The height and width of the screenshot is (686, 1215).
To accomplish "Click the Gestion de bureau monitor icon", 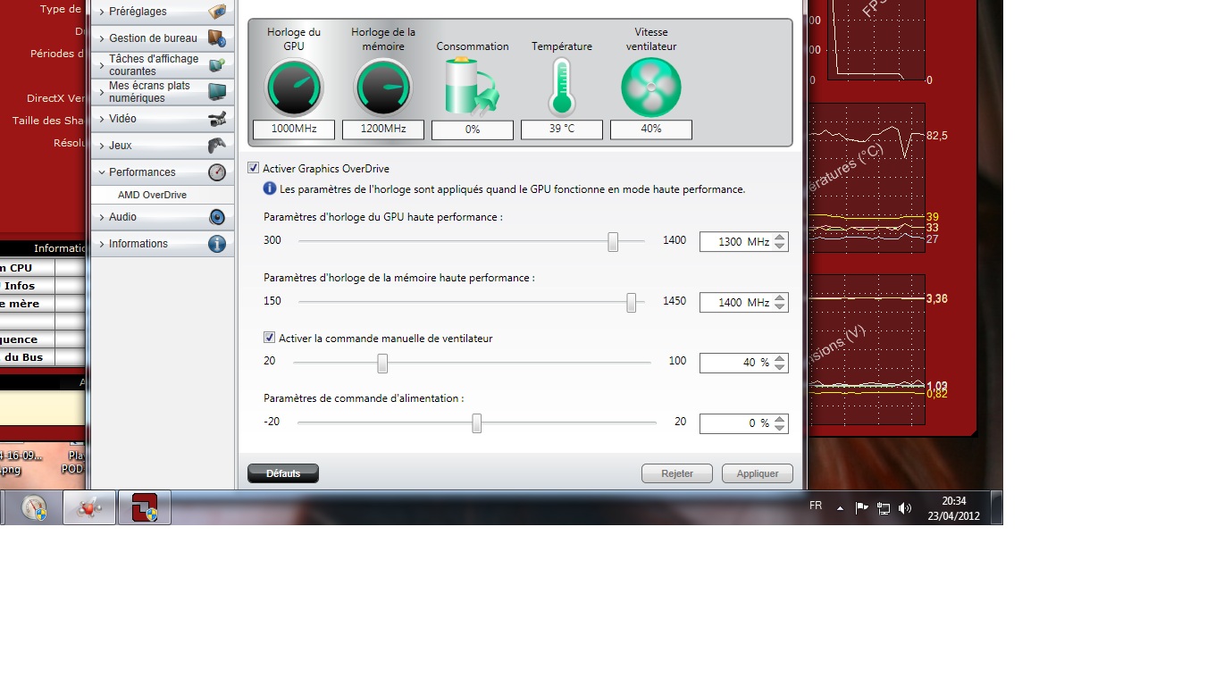I will pos(216,38).
